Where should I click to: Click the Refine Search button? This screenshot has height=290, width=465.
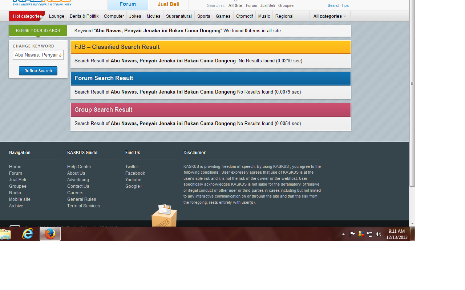38,71
